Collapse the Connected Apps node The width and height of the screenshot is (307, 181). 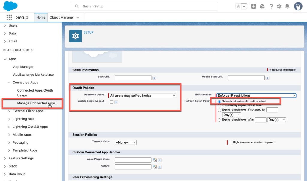tap(9, 83)
